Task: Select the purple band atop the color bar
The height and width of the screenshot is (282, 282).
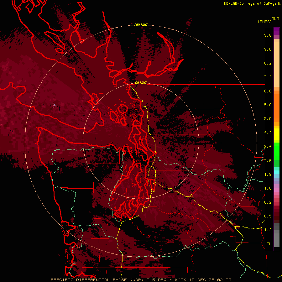Action: [277, 31]
